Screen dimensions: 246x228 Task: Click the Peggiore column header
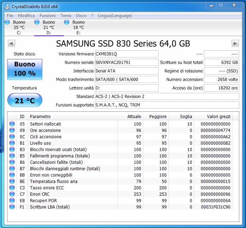[156, 116]
